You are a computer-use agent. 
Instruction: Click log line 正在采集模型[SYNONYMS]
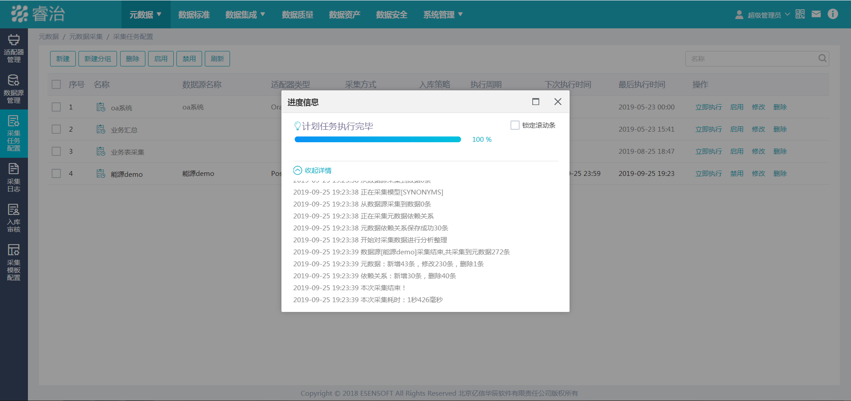[x=368, y=192]
